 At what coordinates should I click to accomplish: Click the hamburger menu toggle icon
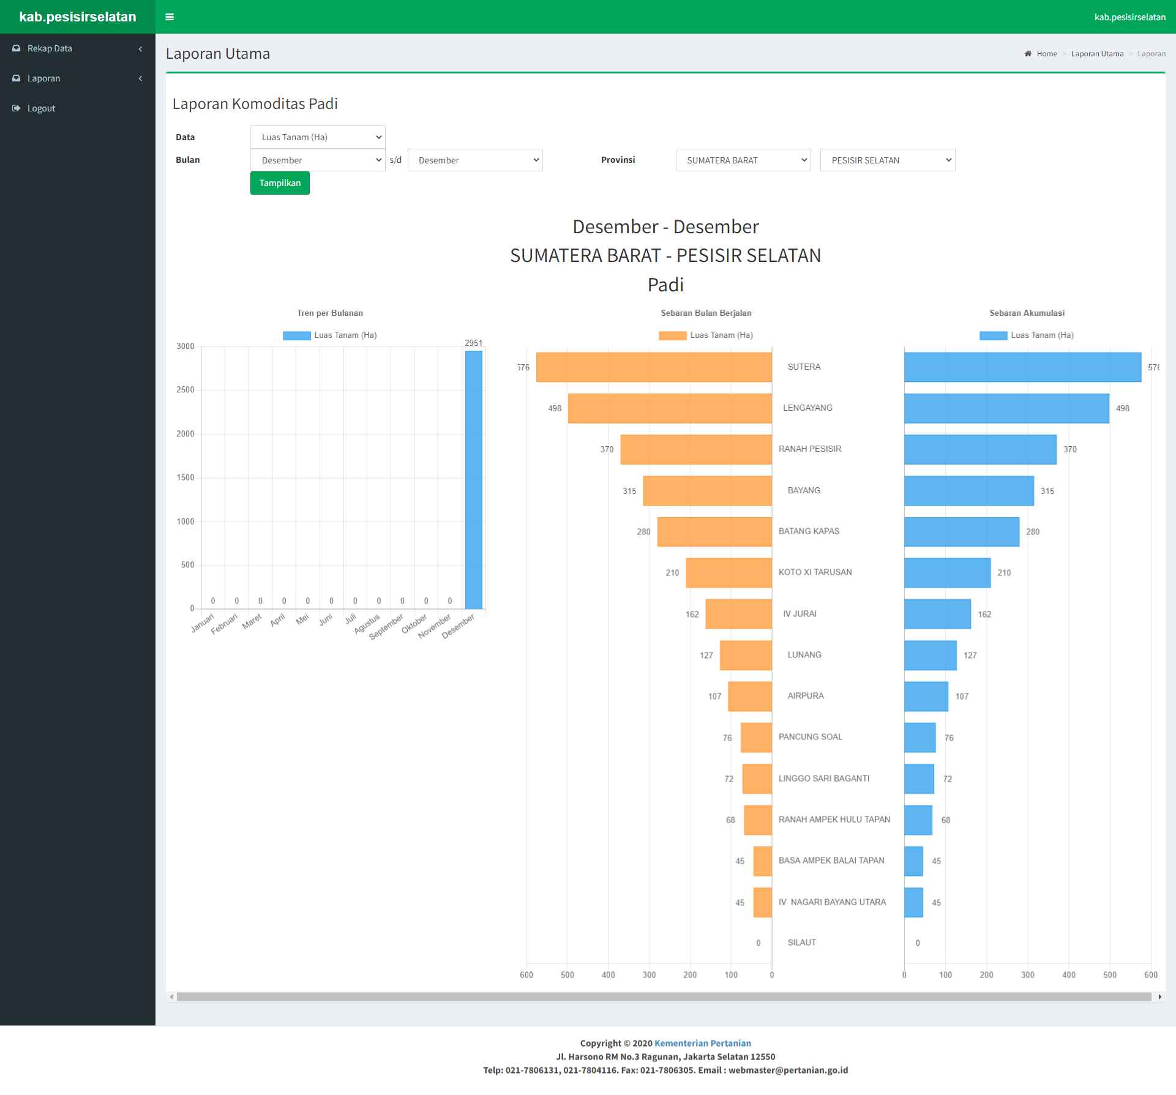[170, 17]
